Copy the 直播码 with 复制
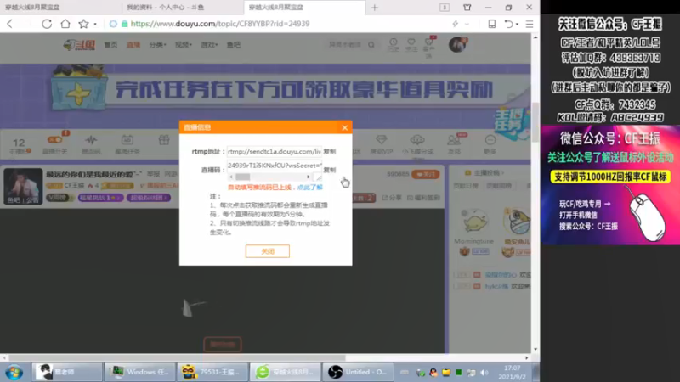 [330, 170]
